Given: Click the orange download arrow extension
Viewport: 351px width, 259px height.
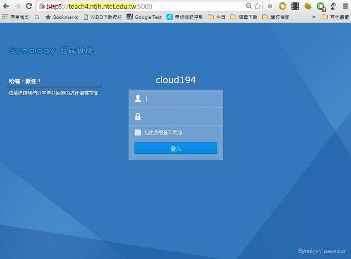Looking at the screenshot, I should coord(307,6).
